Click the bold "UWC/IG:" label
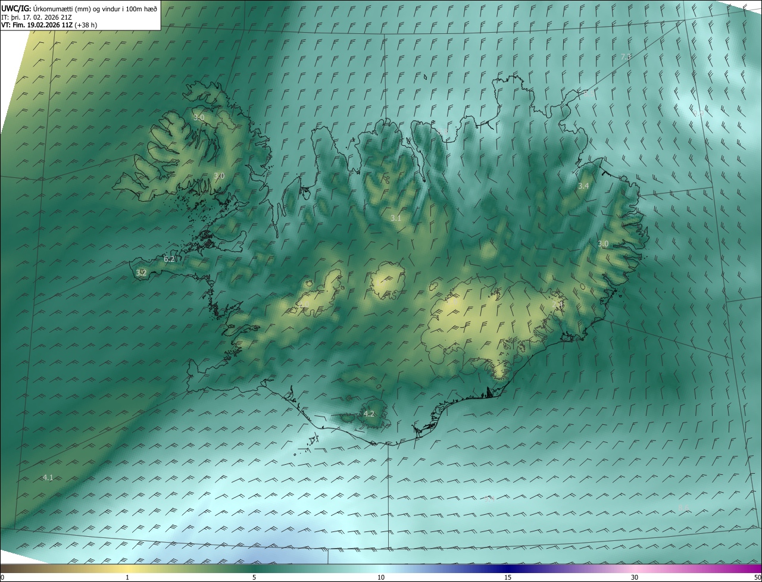 click(16, 8)
